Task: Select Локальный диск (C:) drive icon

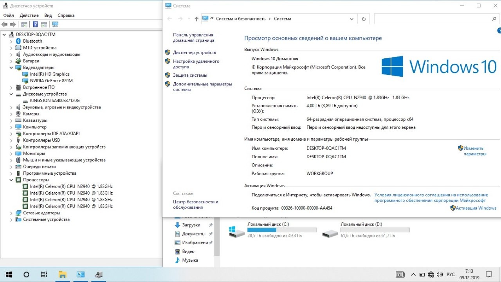Action: (236, 231)
